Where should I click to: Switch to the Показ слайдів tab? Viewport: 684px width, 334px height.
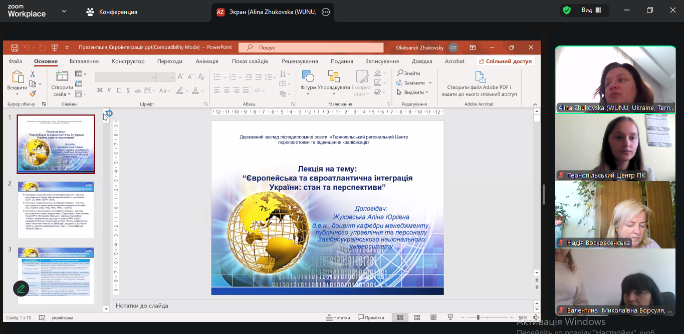click(x=250, y=61)
